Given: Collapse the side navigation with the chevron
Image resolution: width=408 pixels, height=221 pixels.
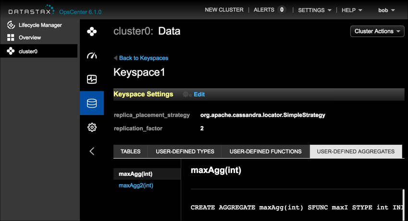Looking at the screenshot, I should (92, 151).
